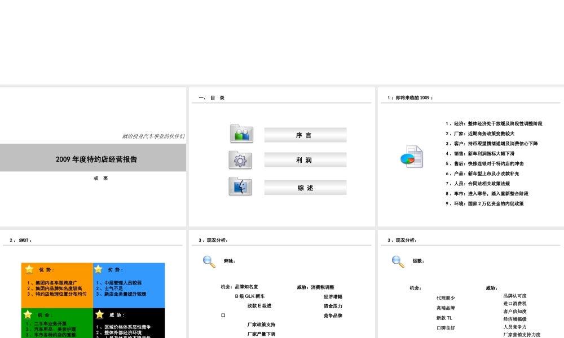Image resolution: width=564 pixels, height=338 pixels.
Task: Click the 序言 button
Action: [305, 135]
